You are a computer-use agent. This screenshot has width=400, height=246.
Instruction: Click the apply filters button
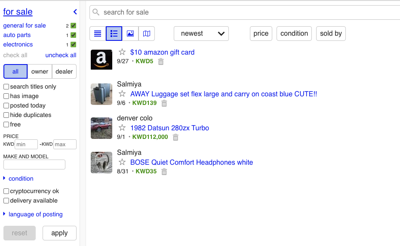(x=59, y=233)
